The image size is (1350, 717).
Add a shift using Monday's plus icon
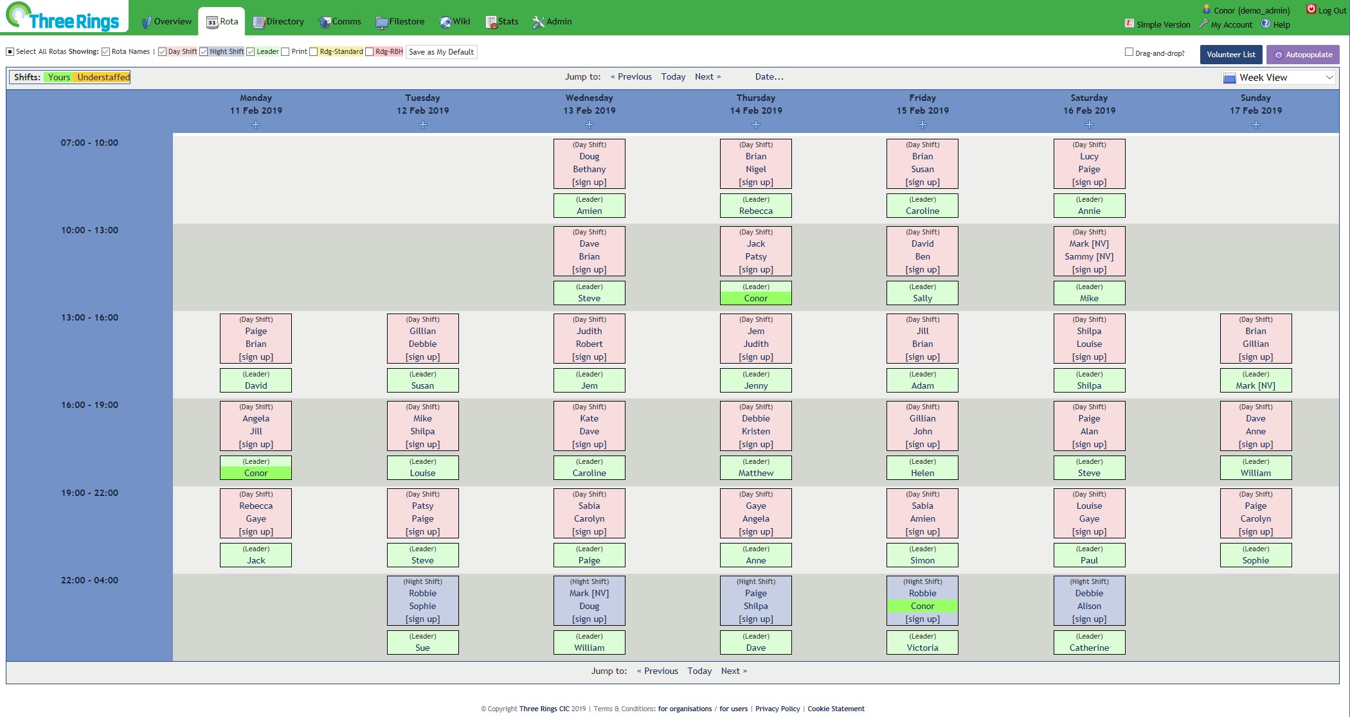point(256,125)
